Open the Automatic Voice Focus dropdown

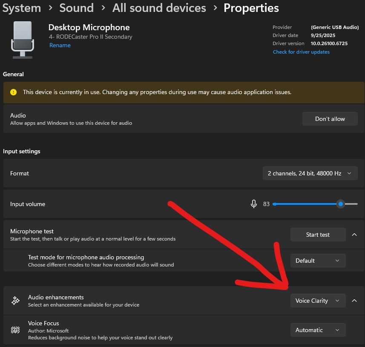[x=318, y=330]
